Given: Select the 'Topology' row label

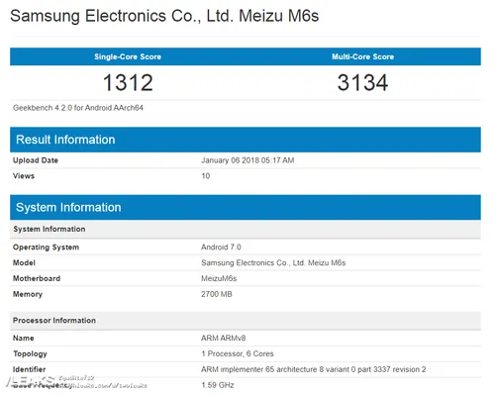Looking at the screenshot, I should tap(30, 354).
